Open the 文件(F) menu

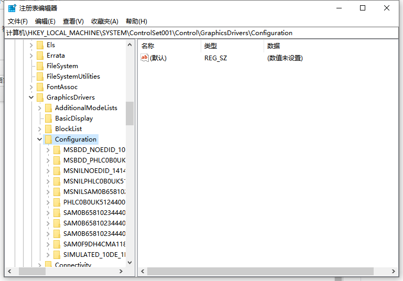(x=18, y=21)
